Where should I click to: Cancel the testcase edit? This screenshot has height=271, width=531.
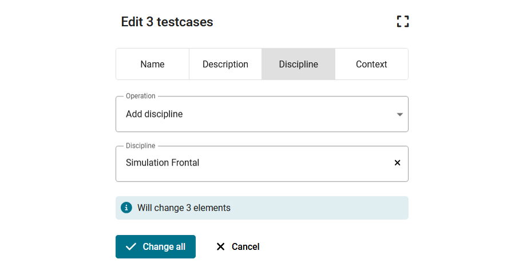coord(237,246)
